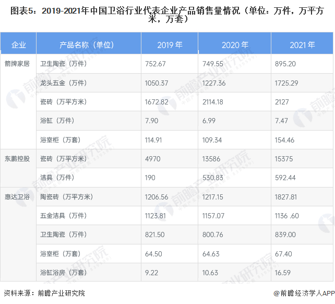Viewport: 335px width, 304px height.
Task: Select the value 530.83
Action: click(213, 178)
